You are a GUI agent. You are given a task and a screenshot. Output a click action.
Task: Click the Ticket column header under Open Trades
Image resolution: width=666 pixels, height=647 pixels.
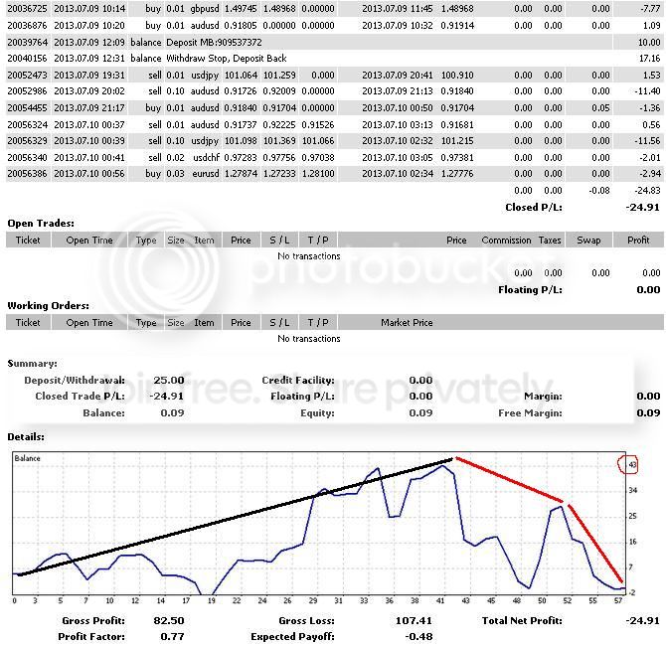coord(28,240)
